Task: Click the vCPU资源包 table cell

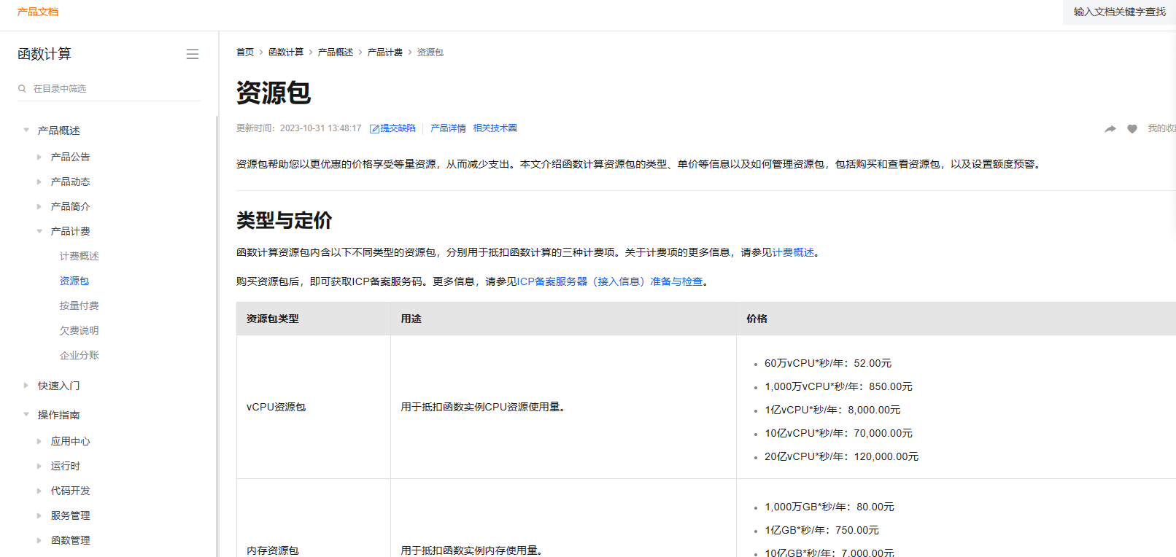Action: pos(314,407)
